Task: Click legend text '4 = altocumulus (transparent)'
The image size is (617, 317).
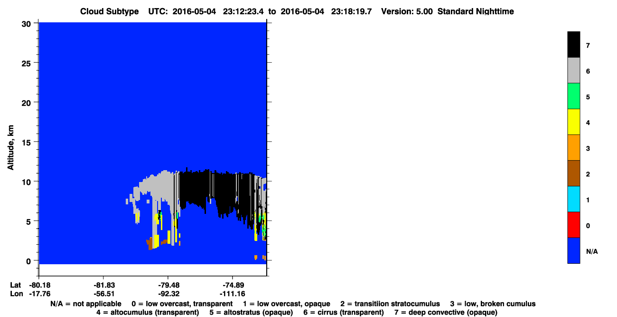Action: pos(147,312)
